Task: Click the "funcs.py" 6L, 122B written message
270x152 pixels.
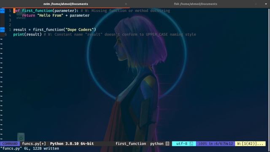Action: [30, 148]
